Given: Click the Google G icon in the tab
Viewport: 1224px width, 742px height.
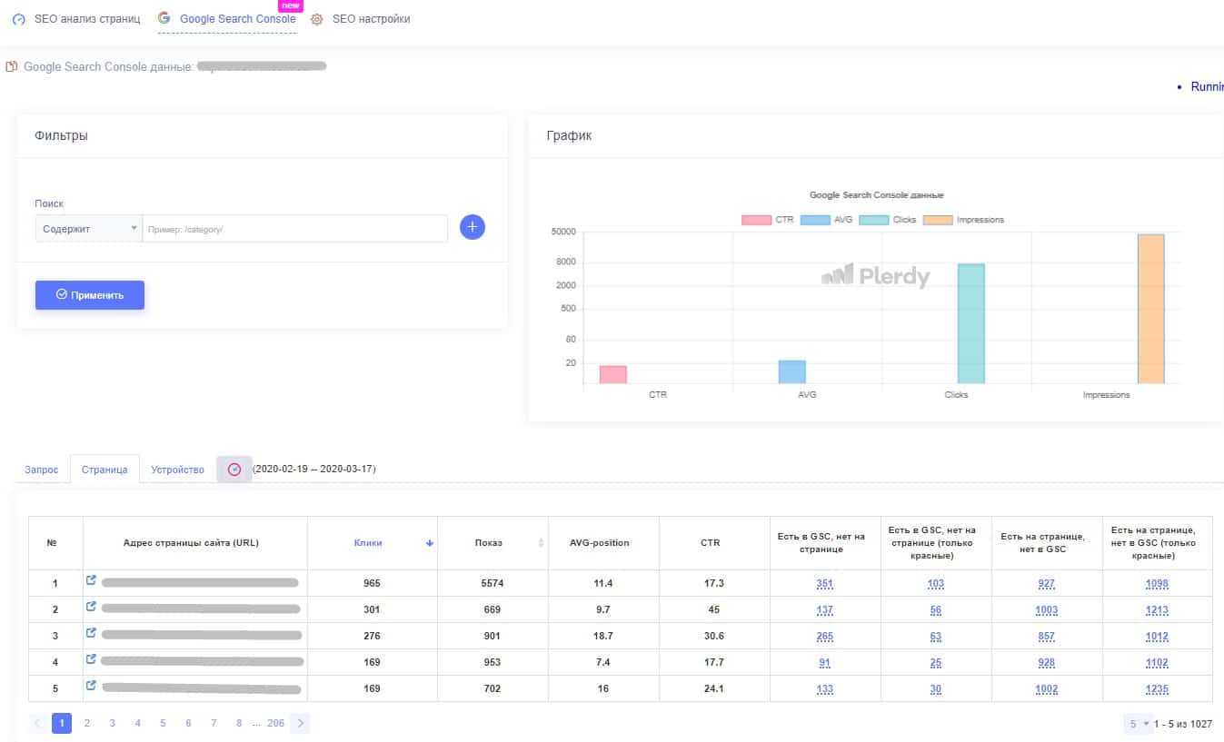Looking at the screenshot, I should point(164,18).
